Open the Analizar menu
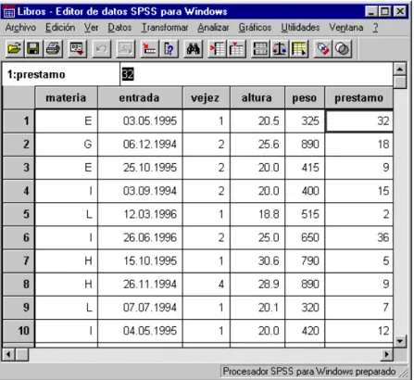The image size is (414, 380). click(x=213, y=28)
